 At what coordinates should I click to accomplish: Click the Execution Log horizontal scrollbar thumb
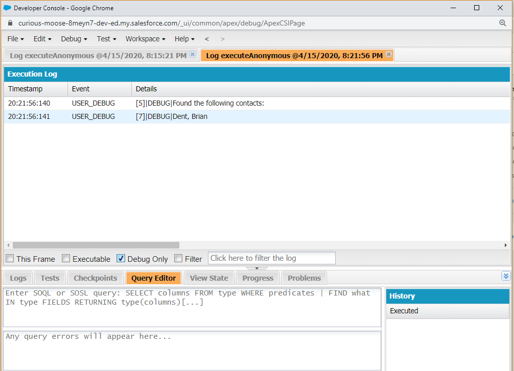coord(96,245)
